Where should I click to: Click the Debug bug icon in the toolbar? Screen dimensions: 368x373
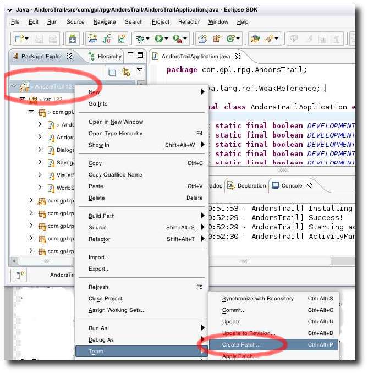point(140,39)
